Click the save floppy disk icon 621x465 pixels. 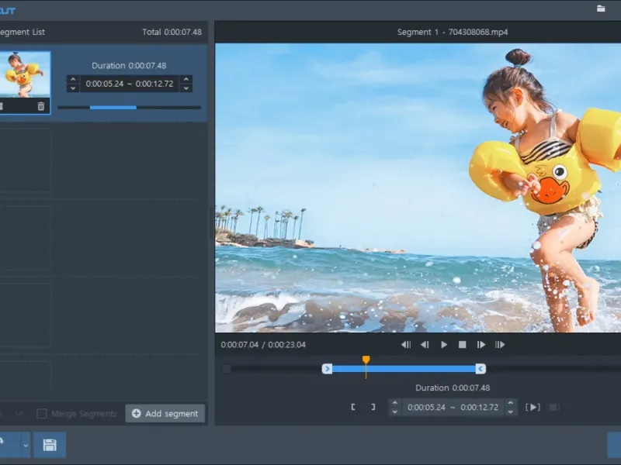[x=50, y=445]
